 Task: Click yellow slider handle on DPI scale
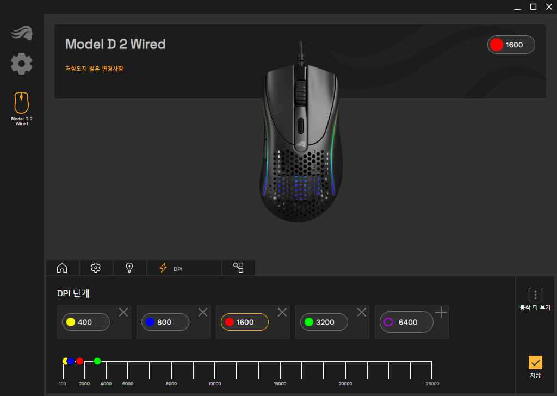[x=65, y=361]
